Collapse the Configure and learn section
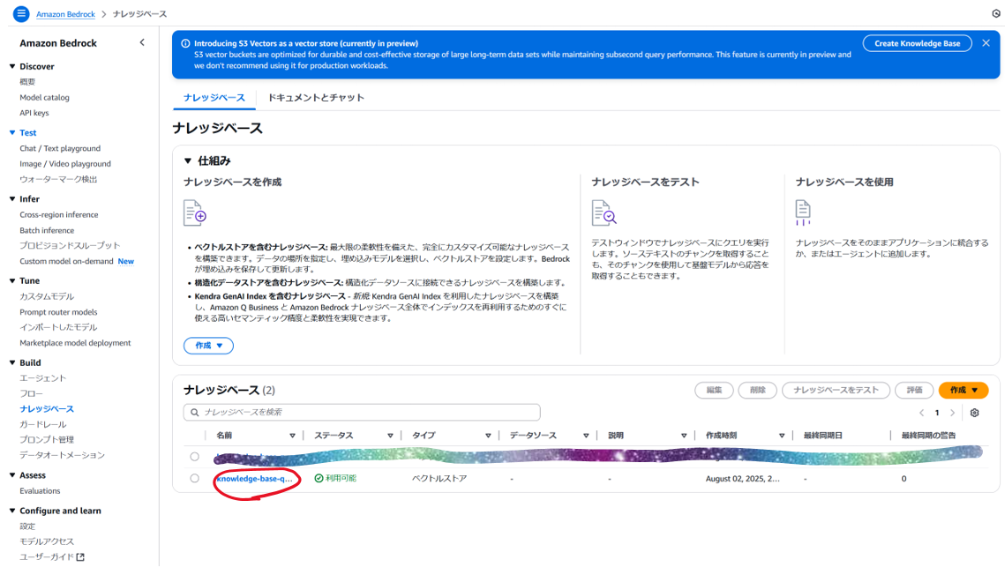 tap(12, 511)
